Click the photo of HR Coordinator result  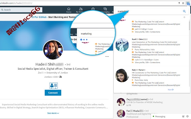click(122, 75)
